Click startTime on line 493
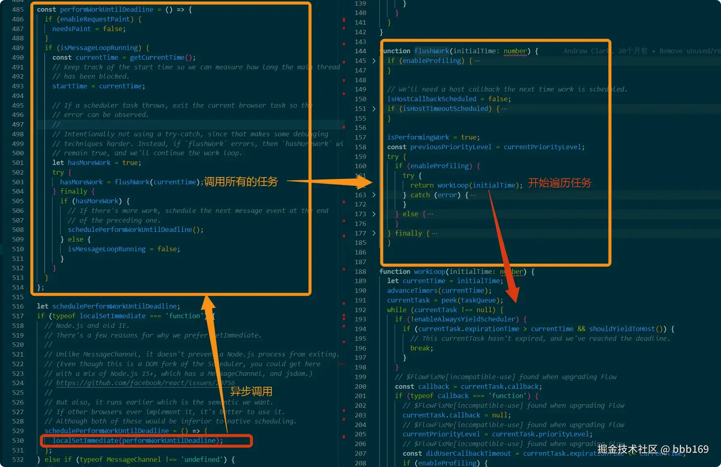 click(69, 86)
